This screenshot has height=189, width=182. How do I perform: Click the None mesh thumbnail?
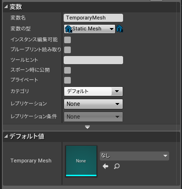click(x=81, y=161)
